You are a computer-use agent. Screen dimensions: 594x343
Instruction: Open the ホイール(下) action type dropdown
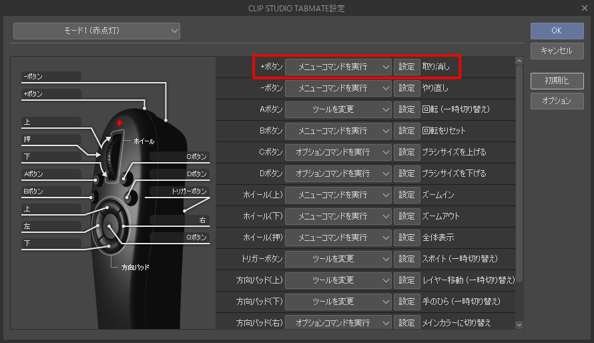(338, 217)
